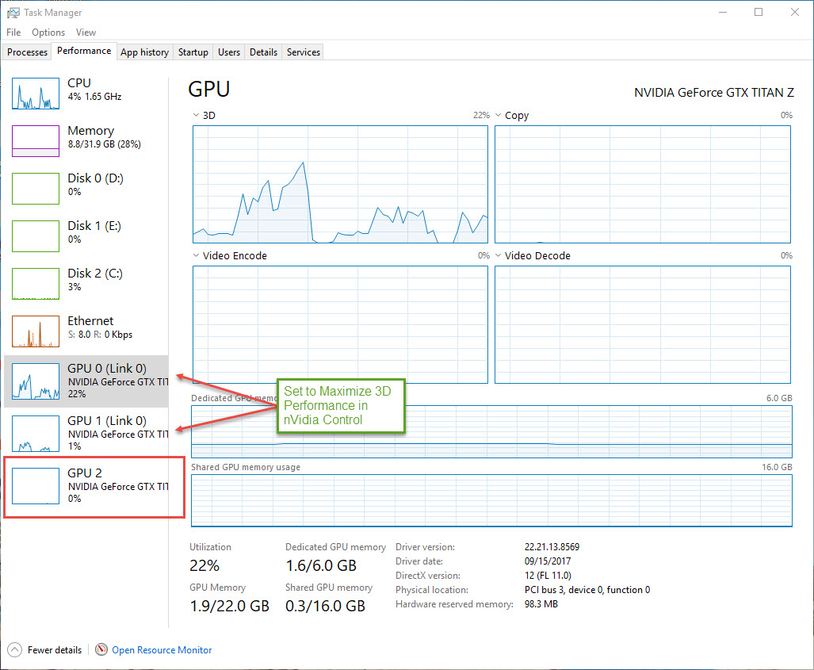This screenshot has width=814, height=670.
Task: Select the Memory usage thumbnail
Action: click(x=36, y=141)
